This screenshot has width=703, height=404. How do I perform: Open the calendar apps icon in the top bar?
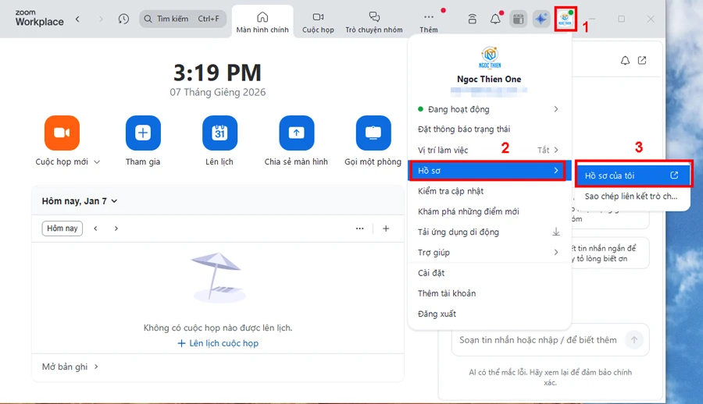click(519, 19)
